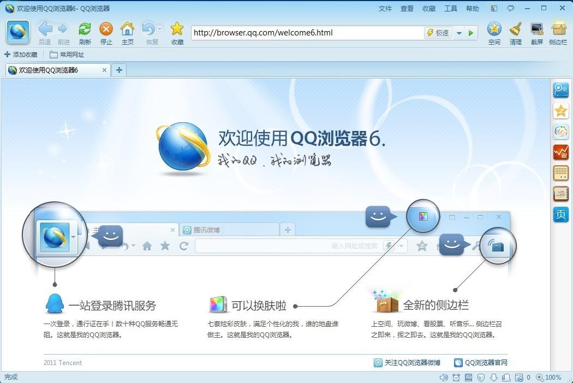Viewport: 573px width, 383px height.
Task: Open the 工具 menu
Action: [451, 8]
